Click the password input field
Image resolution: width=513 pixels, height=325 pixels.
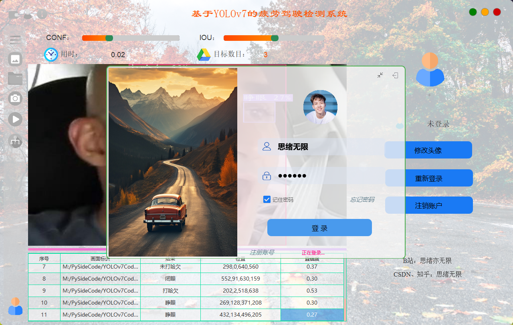tap(321, 175)
